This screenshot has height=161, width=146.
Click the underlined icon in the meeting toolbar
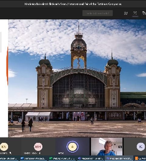(x=135, y=13)
